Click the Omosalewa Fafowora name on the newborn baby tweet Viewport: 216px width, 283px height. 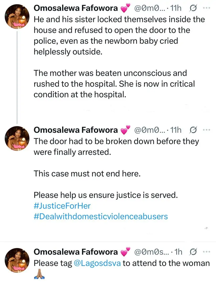pos(76,8)
